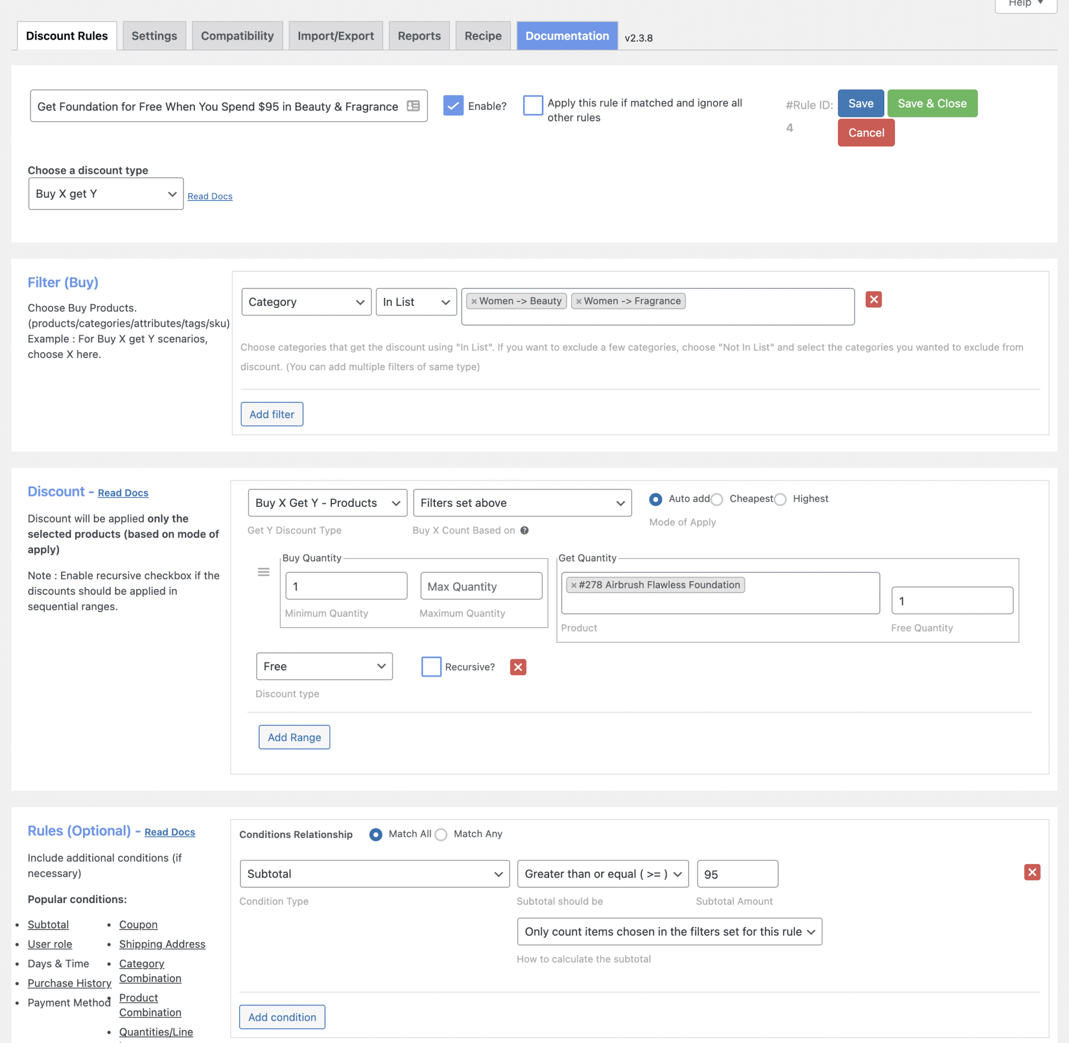Expand the Filters set above dropdown
The image size is (1069, 1043).
[x=522, y=503]
